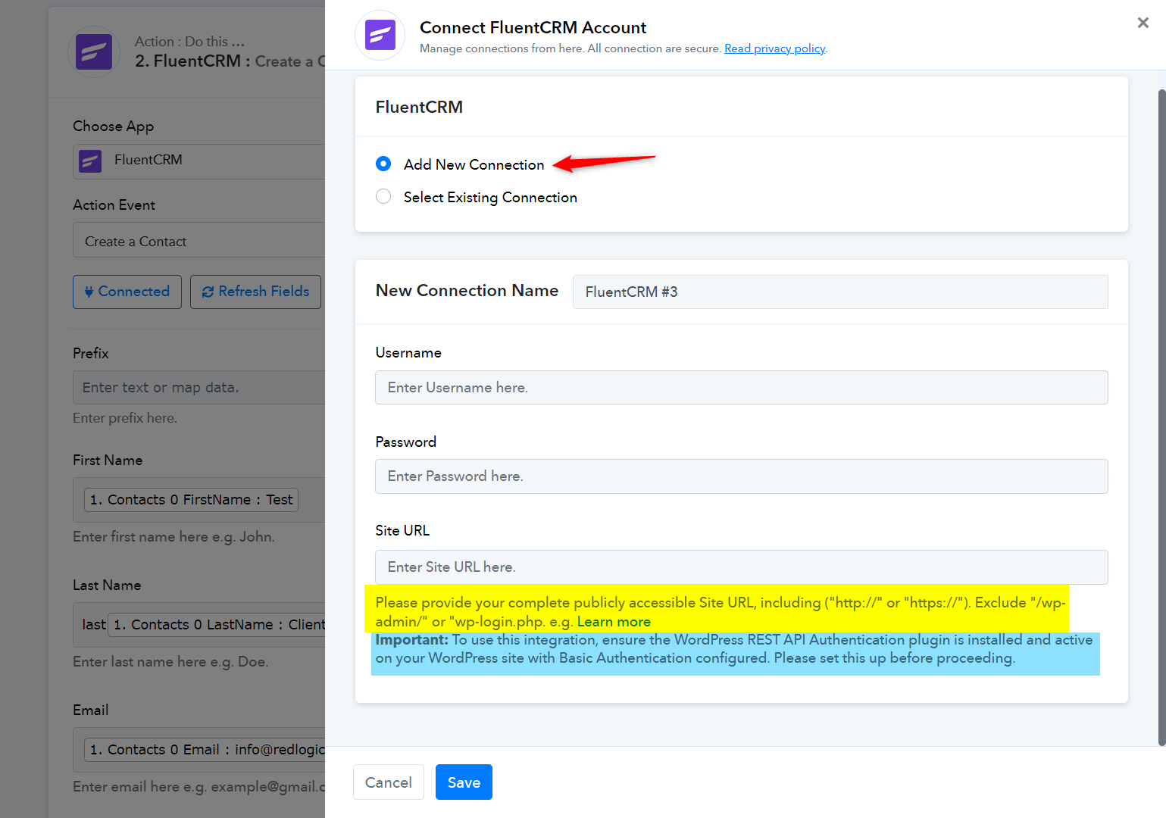Click the Site URL input field
1166x818 pixels.
pyautogui.click(x=742, y=567)
